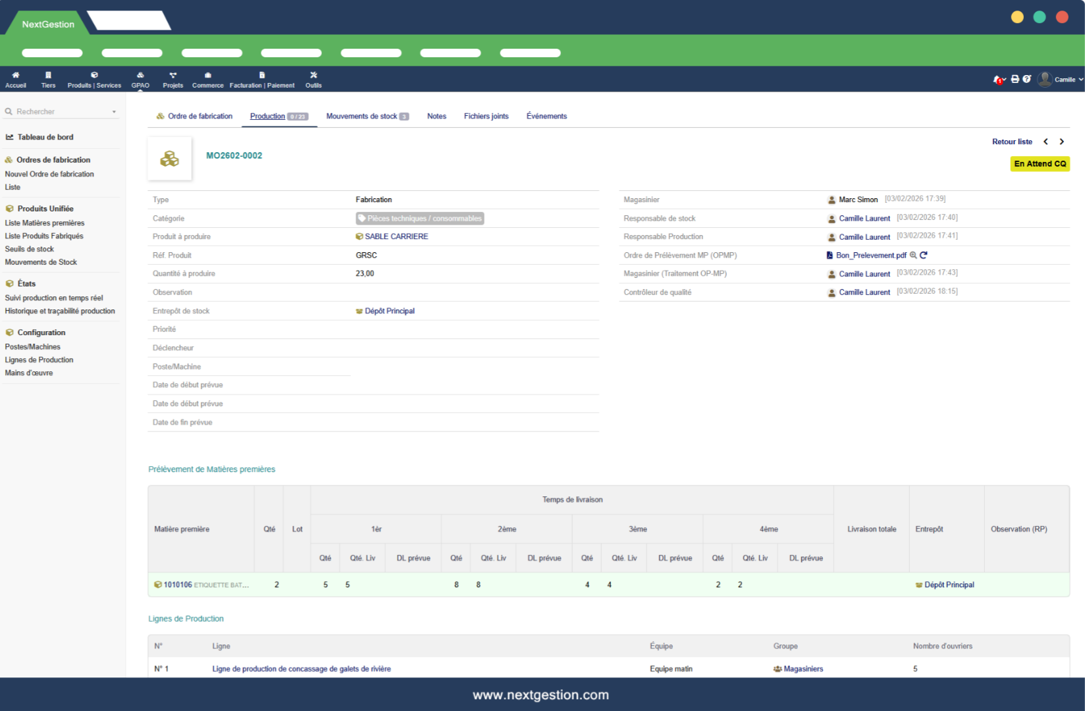This screenshot has height=711, width=1085.
Task: Preview Bon_Prelevement.pdf with magnifier icon
Action: coord(913,255)
